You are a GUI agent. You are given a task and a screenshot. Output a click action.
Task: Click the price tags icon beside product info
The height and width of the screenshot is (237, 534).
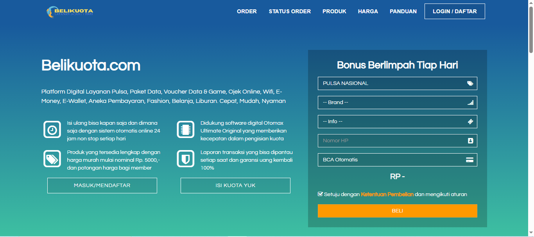(52, 159)
